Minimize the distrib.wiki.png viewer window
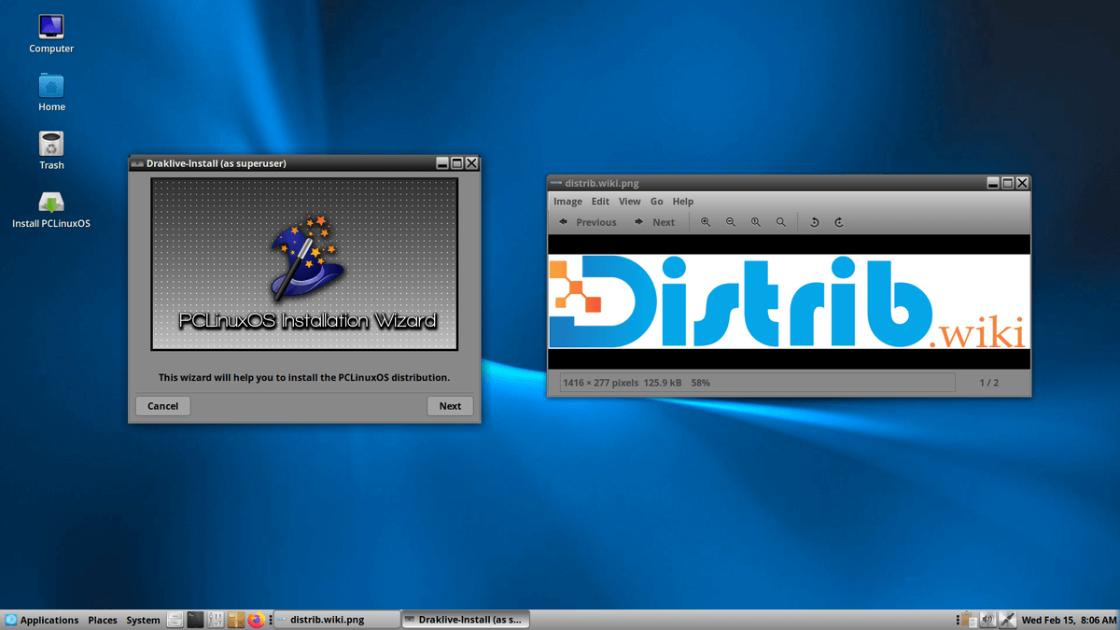This screenshot has width=1120, height=630. 993,183
